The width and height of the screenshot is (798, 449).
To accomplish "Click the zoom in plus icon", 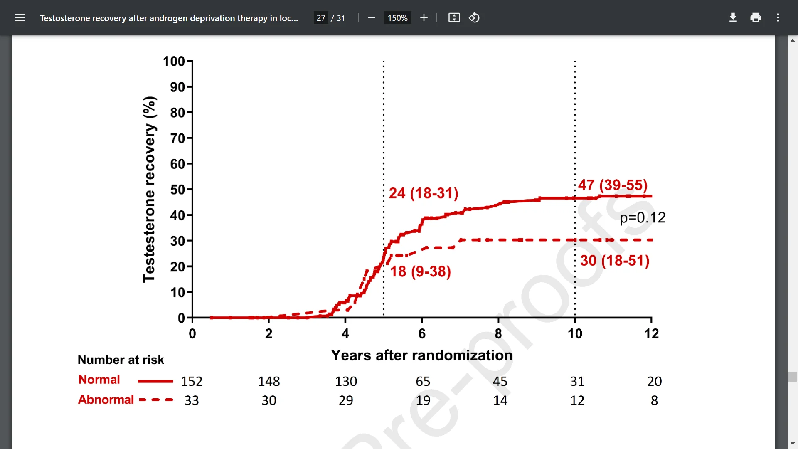I will tap(424, 18).
